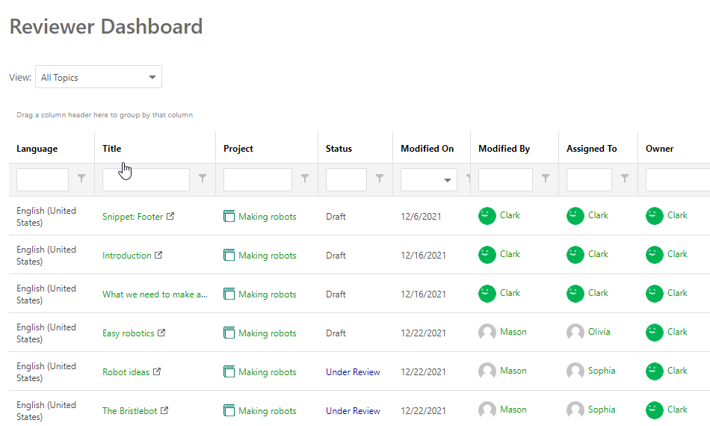Click Mason's avatar in Easy robotics row
Viewport: 710px width, 426px height.
[x=487, y=333]
